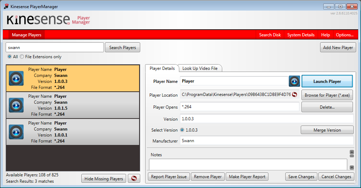Image resolution: width=361 pixels, height=188 pixels.
Task: Click the Remove Player button
Action: click(208, 177)
